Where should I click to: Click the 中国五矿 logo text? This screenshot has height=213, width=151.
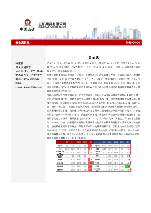[x=27, y=29]
